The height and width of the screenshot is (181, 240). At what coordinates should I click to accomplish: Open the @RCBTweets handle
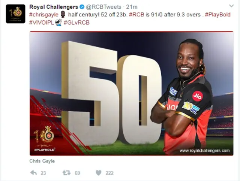[x=103, y=7]
